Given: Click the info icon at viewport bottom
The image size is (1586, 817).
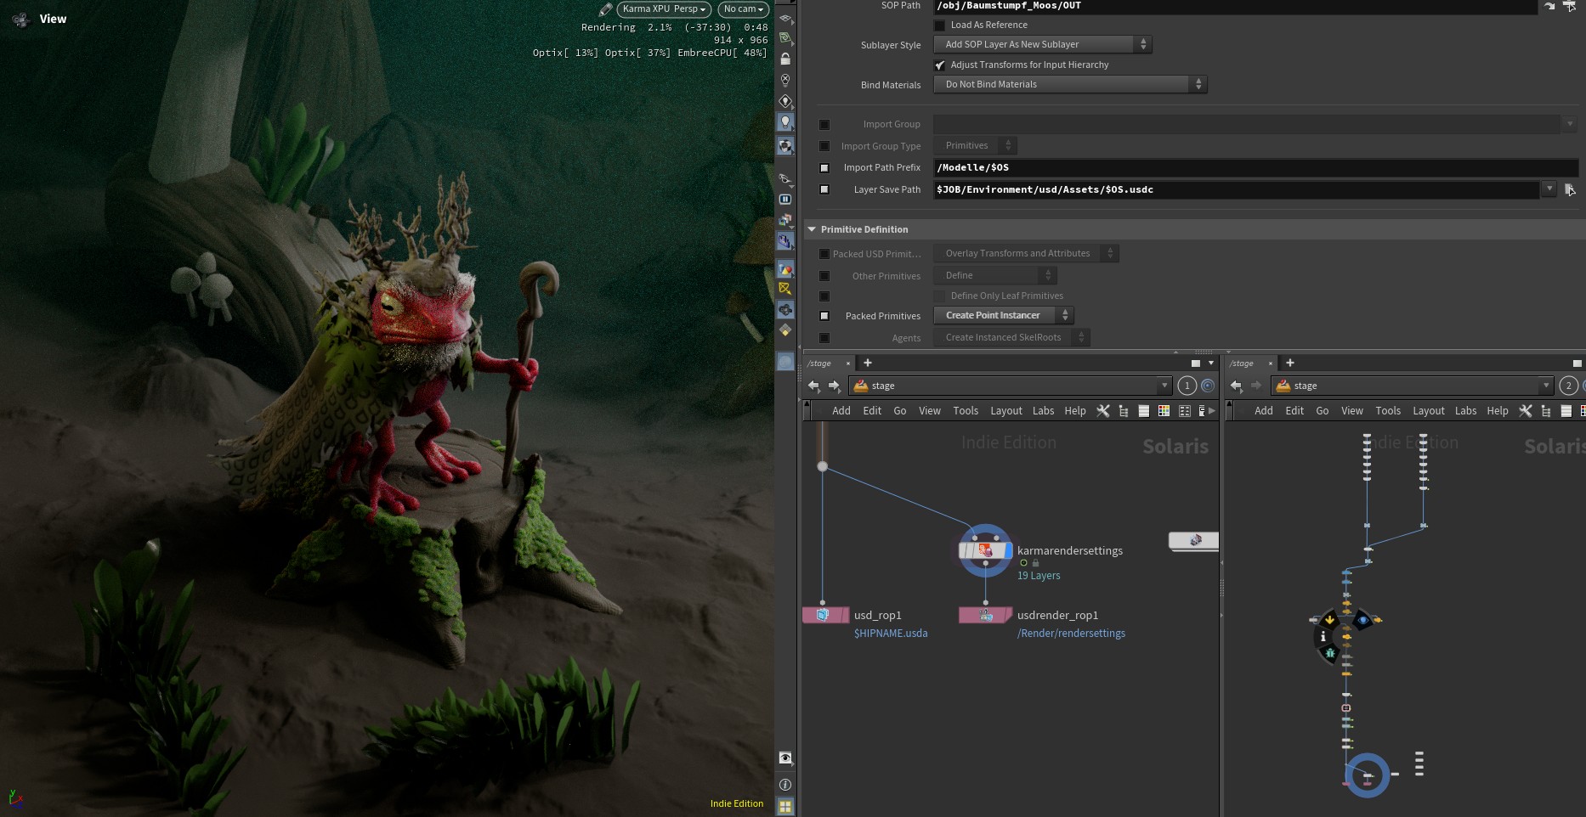Looking at the screenshot, I should pos(785,785).
